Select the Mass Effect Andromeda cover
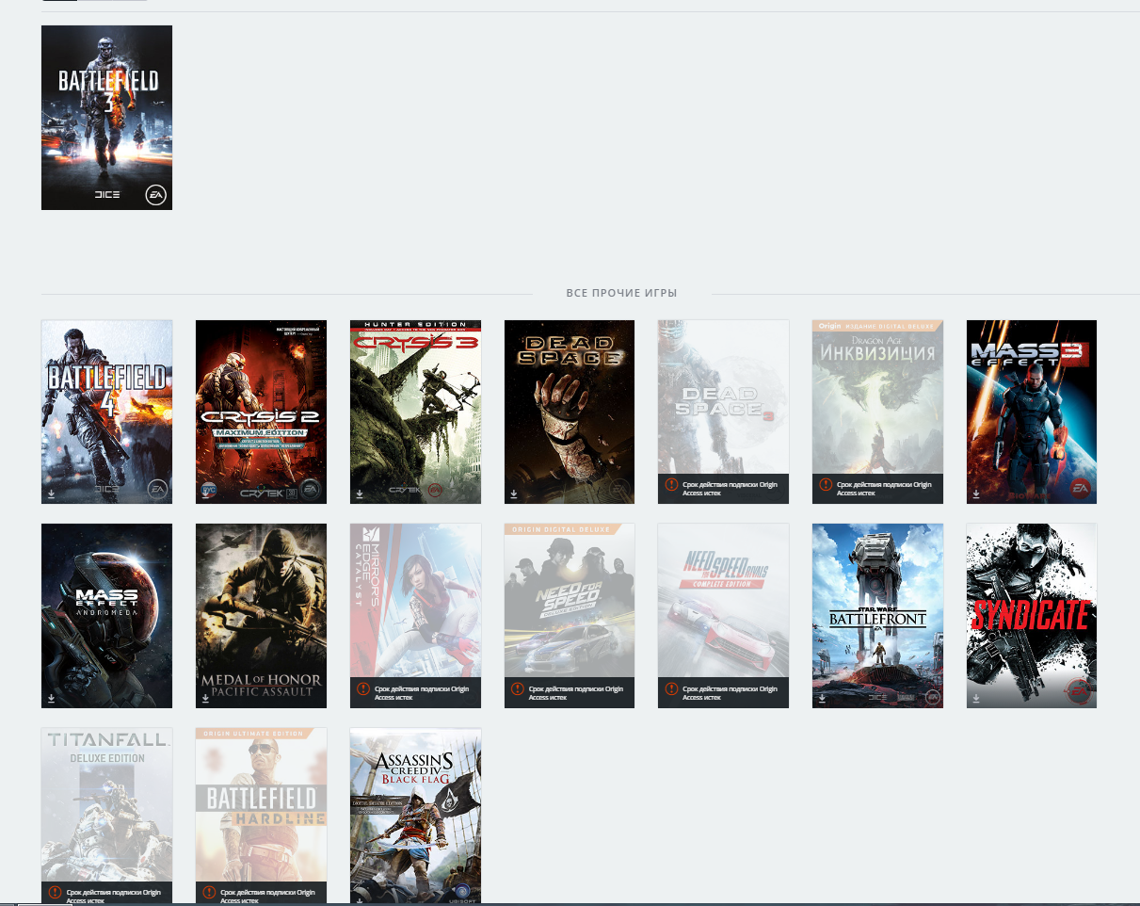The width and height of the screenshot is (1140, 906). (106, 616)
